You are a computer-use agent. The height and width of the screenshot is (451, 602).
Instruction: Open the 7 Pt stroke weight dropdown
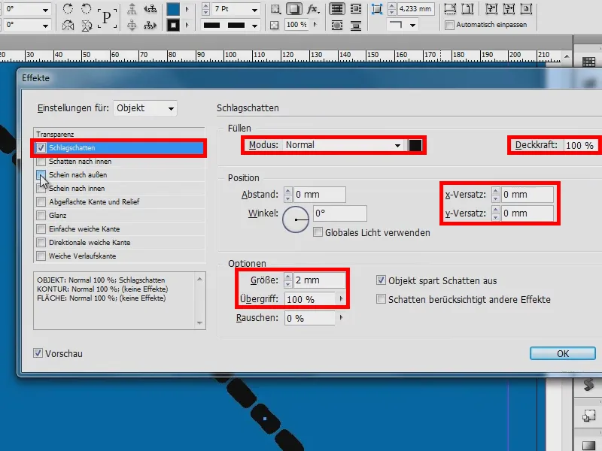254,9
